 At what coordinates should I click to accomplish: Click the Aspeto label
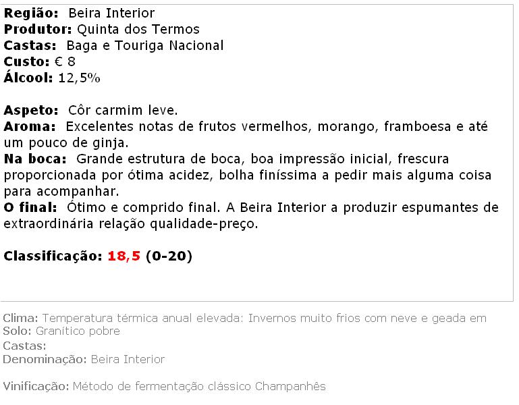tap(31, 110)
